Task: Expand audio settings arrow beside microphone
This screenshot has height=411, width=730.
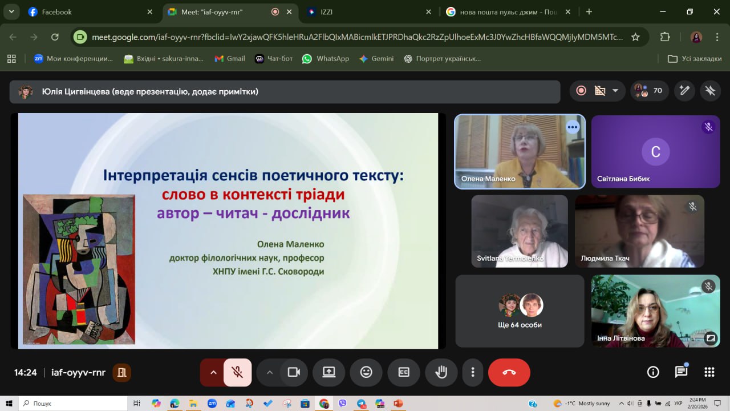Action: 213,372
